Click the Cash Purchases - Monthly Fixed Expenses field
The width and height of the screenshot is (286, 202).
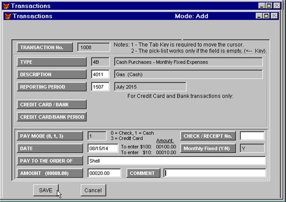point(189,62)
